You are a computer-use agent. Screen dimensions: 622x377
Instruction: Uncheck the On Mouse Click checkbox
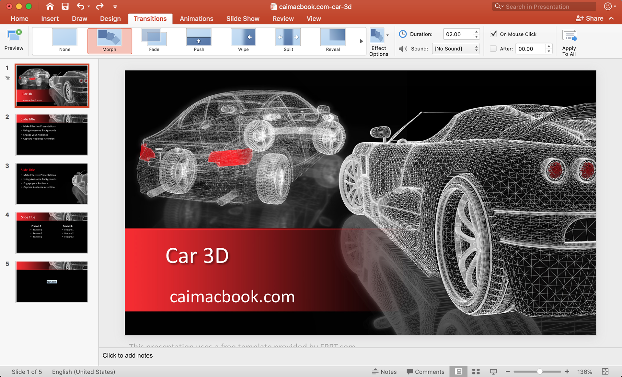(493, 34)
